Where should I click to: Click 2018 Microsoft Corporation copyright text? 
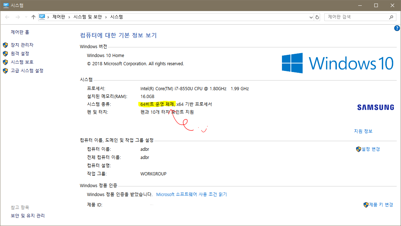135,64
